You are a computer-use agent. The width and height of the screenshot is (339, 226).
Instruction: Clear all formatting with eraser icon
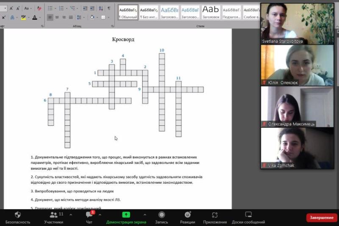coord(39,8)
